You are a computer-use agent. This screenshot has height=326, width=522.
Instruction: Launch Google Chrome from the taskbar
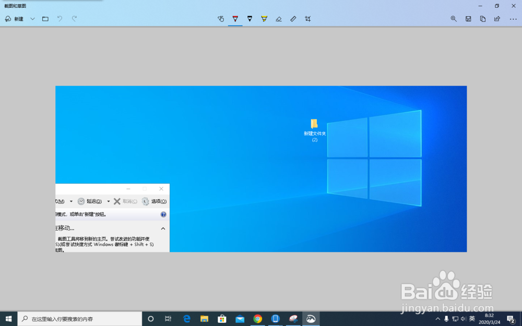pyautogui.click(x=257, y=319)
